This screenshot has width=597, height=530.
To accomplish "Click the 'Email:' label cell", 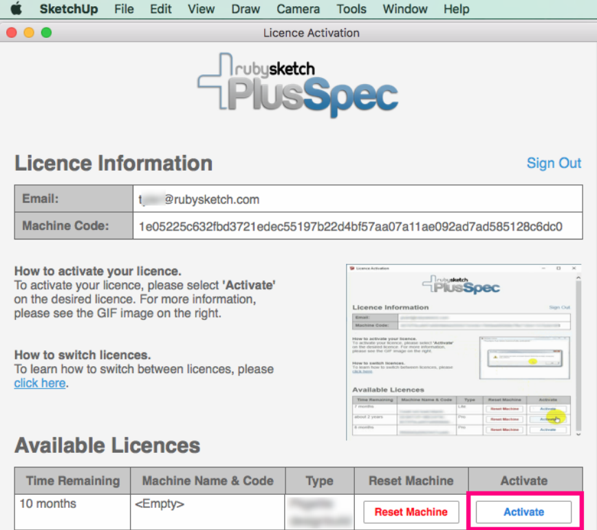I will (x=74, y=199).
